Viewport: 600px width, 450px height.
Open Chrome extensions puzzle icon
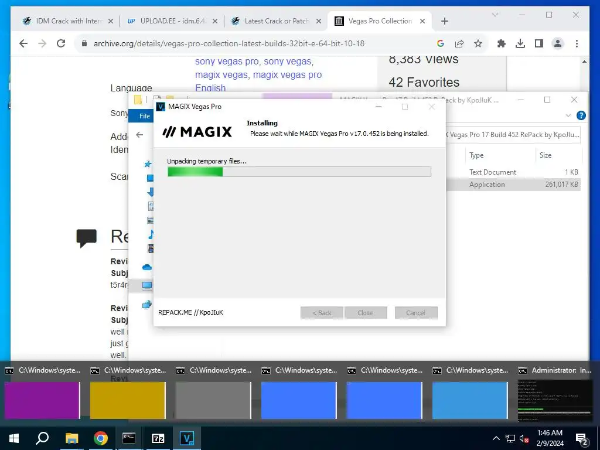click(x=502, y=43)
